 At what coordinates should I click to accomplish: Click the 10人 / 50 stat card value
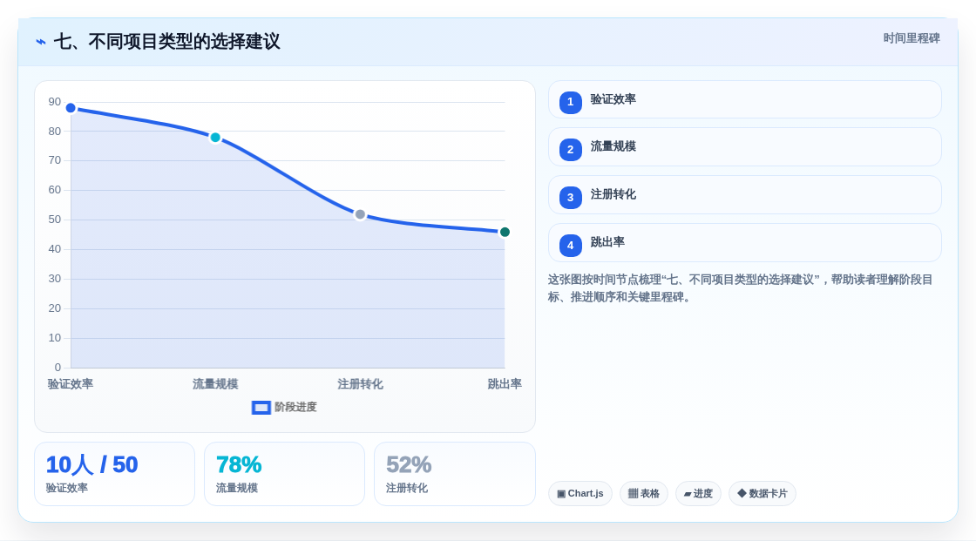(91, 465)
